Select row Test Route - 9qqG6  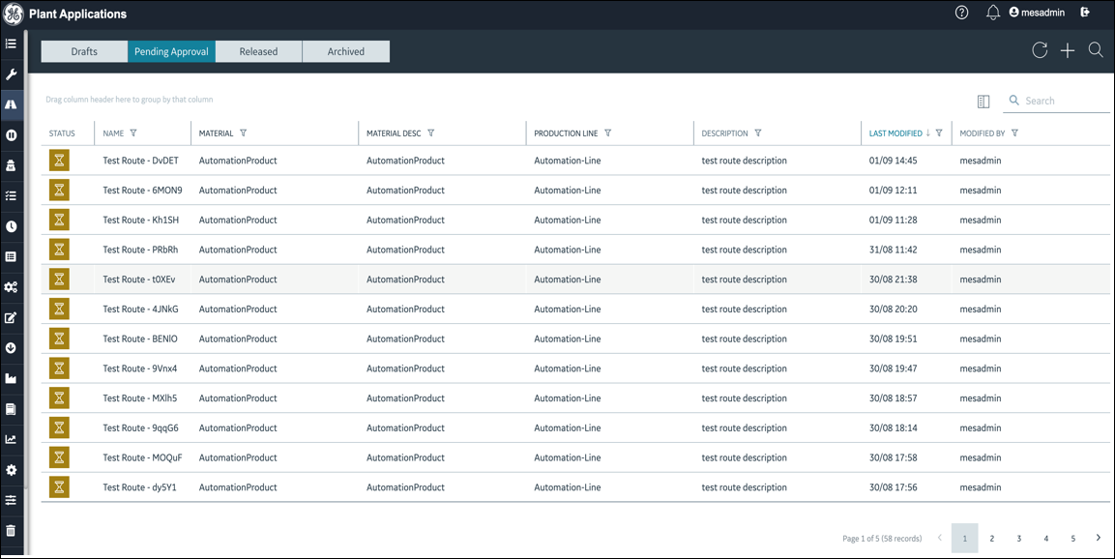(575, 428)
